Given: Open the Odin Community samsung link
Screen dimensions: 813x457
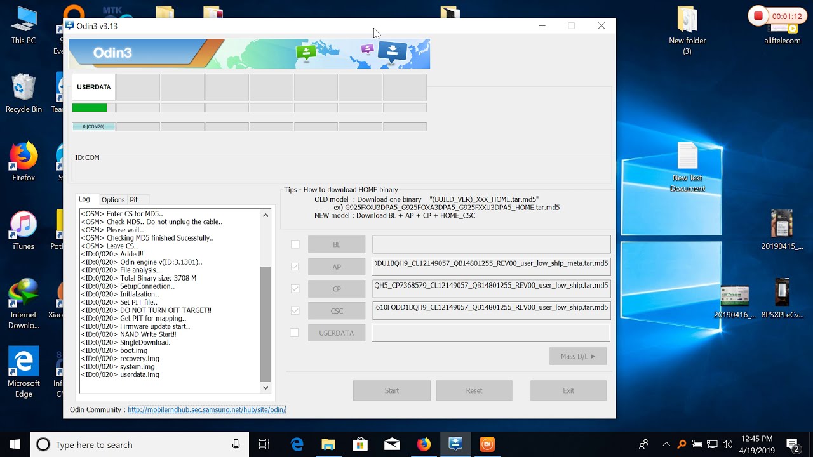Looking at the screenshot, I should (x=206, y=409).
